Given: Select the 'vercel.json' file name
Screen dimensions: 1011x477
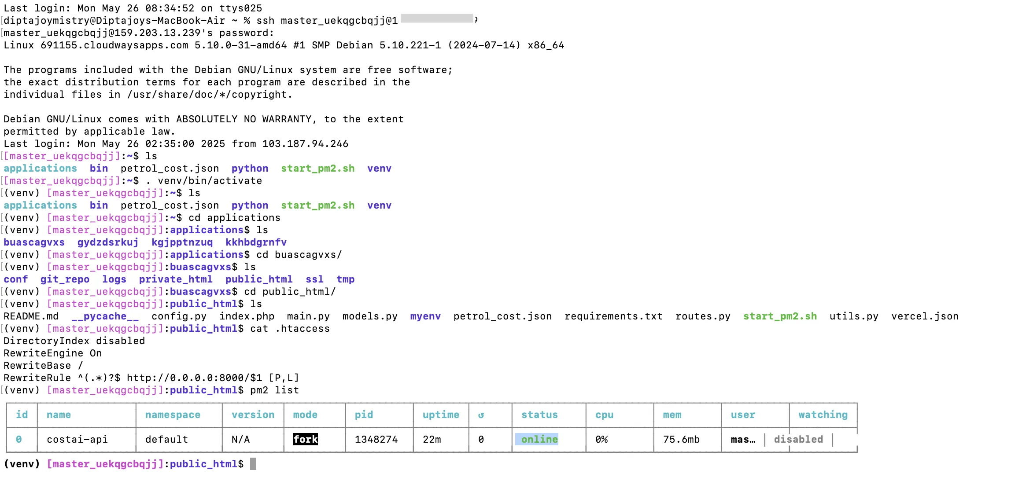Looking at the screenshot, I should [925, 316].
